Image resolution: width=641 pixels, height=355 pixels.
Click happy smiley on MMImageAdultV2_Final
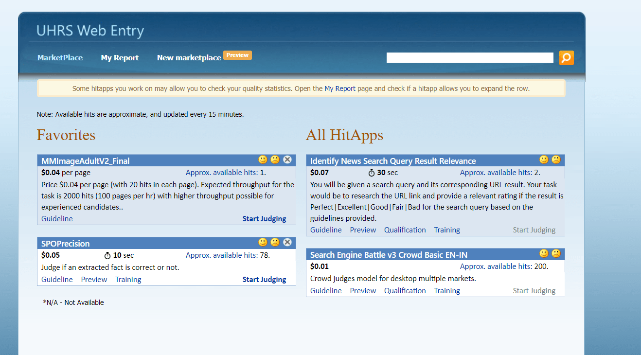(263, 160)
